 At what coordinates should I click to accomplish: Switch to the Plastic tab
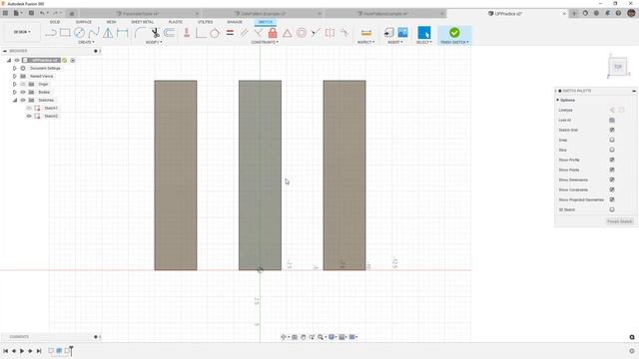(176, 22)
